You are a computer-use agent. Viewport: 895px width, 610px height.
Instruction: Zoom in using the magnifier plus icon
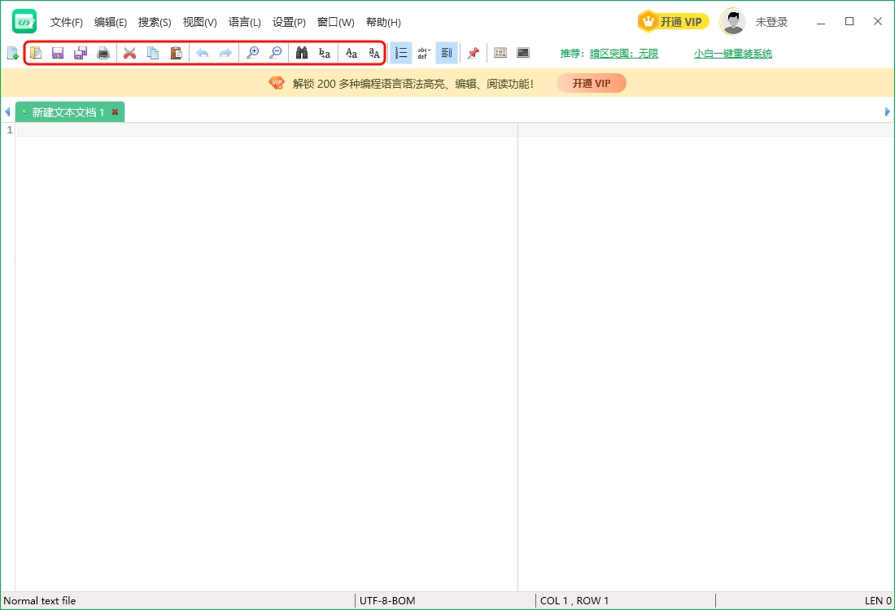pyautogui.click(x=252, y=54)
